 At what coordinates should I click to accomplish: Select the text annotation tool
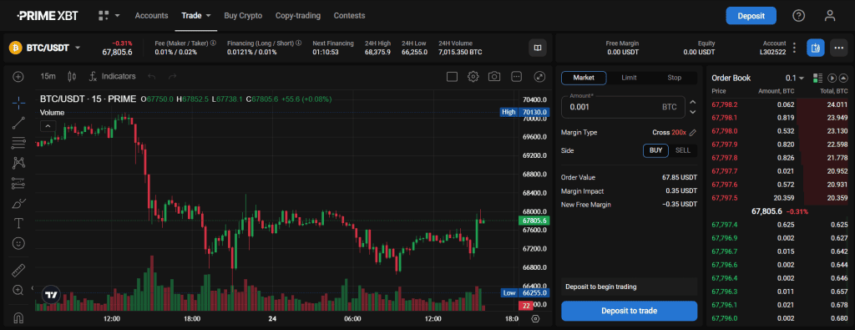[18, 223]
